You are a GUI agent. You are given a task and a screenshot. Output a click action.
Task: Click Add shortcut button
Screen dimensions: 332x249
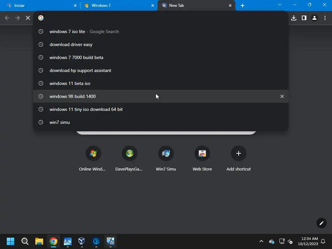click(x=238, y=158)
